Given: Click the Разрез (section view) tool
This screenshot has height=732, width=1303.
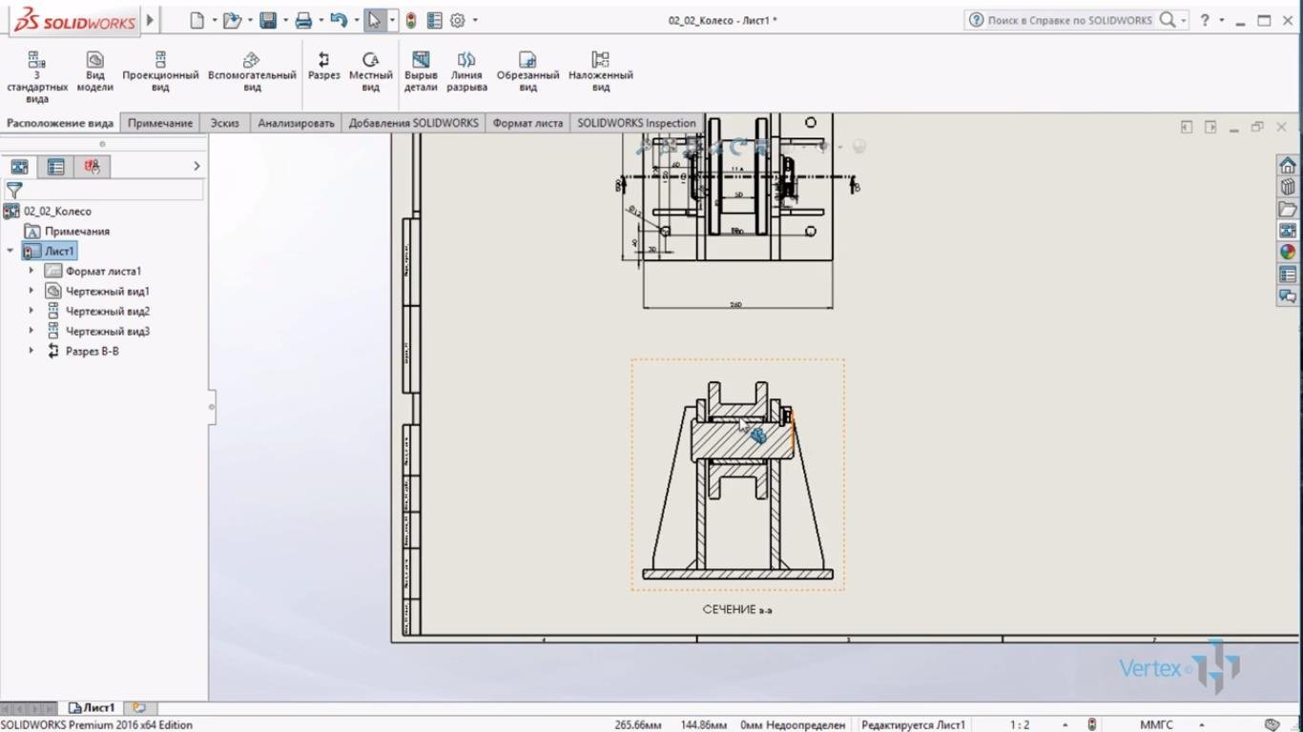Looking at the screenshot, I should 323,67.
